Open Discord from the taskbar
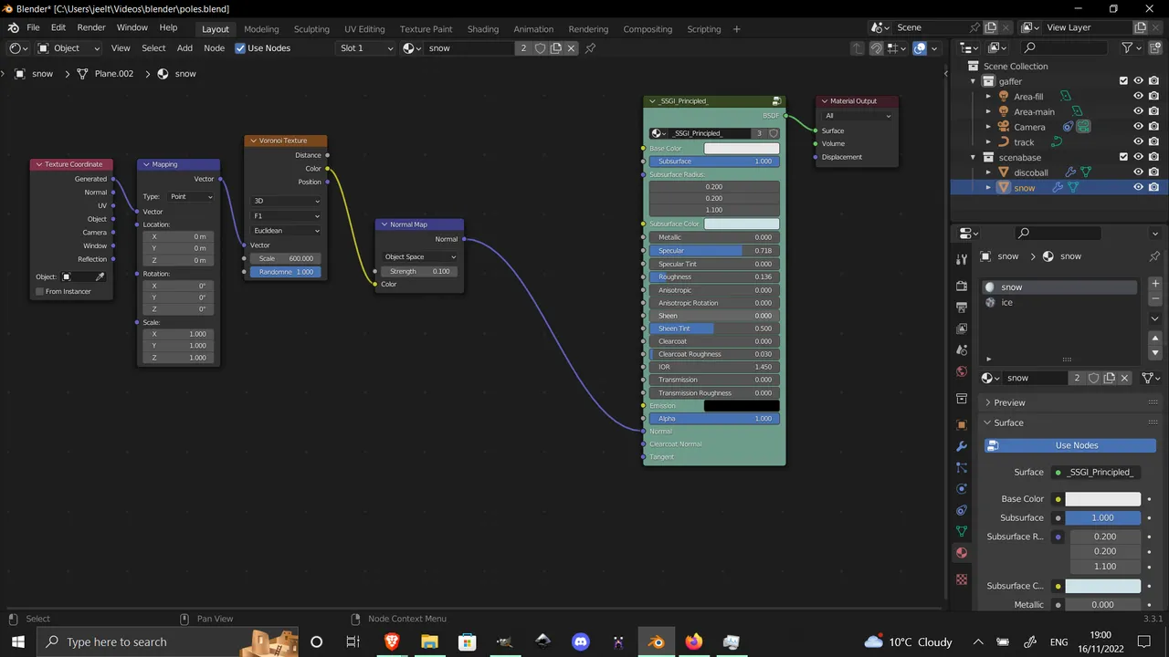 pyautogui.click(x=581, y=641)
